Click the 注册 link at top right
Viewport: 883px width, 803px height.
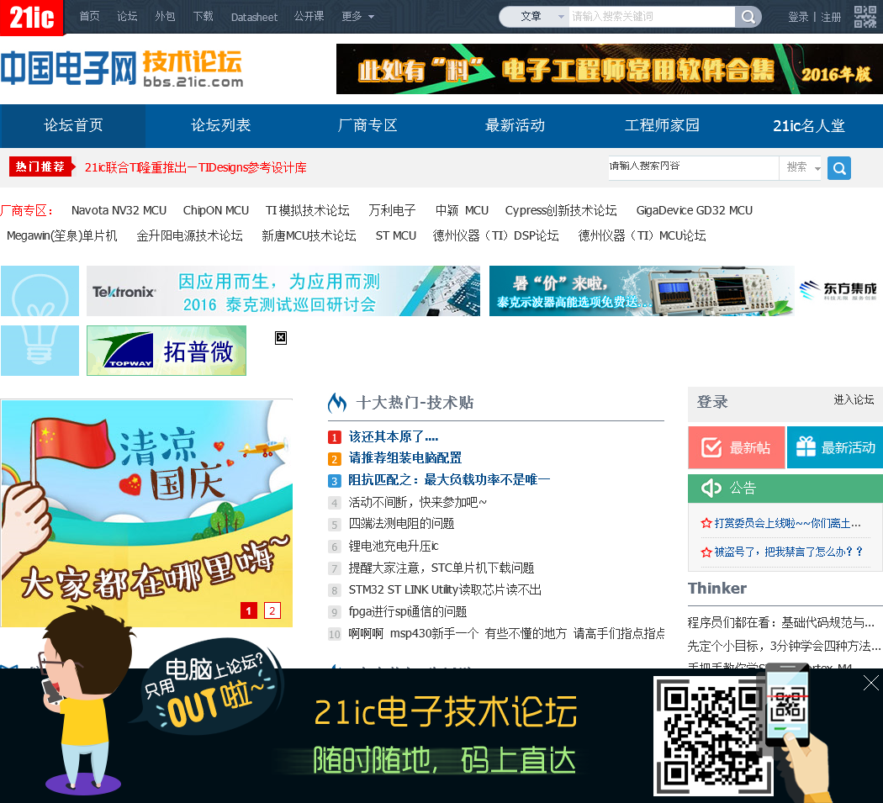[x=831, y=18]
